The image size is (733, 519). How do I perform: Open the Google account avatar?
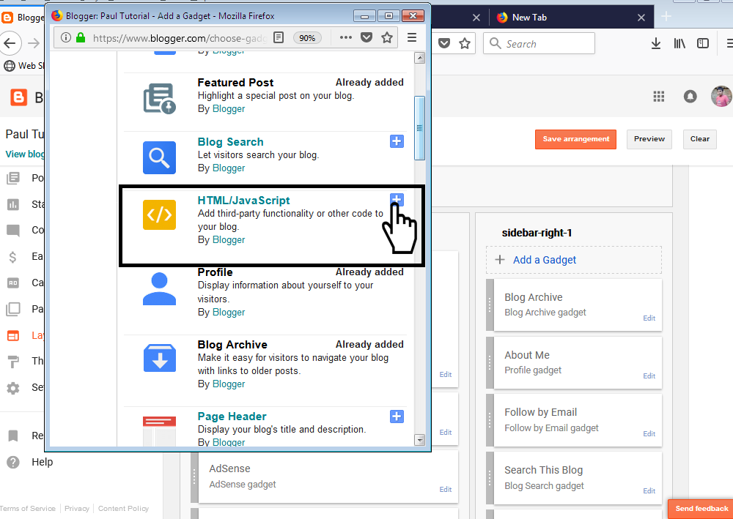[x=721, y=96]
